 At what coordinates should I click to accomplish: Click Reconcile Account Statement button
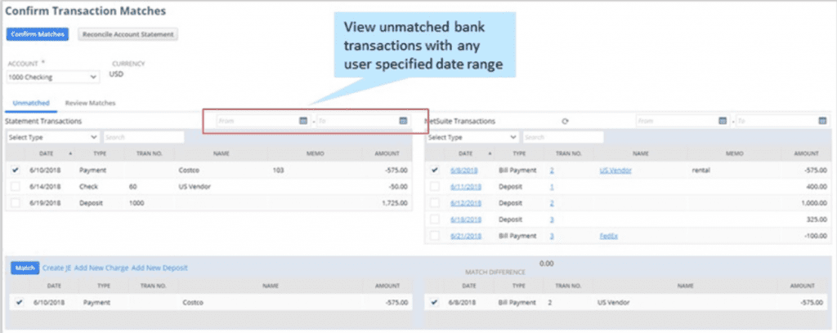click(128, 34)
